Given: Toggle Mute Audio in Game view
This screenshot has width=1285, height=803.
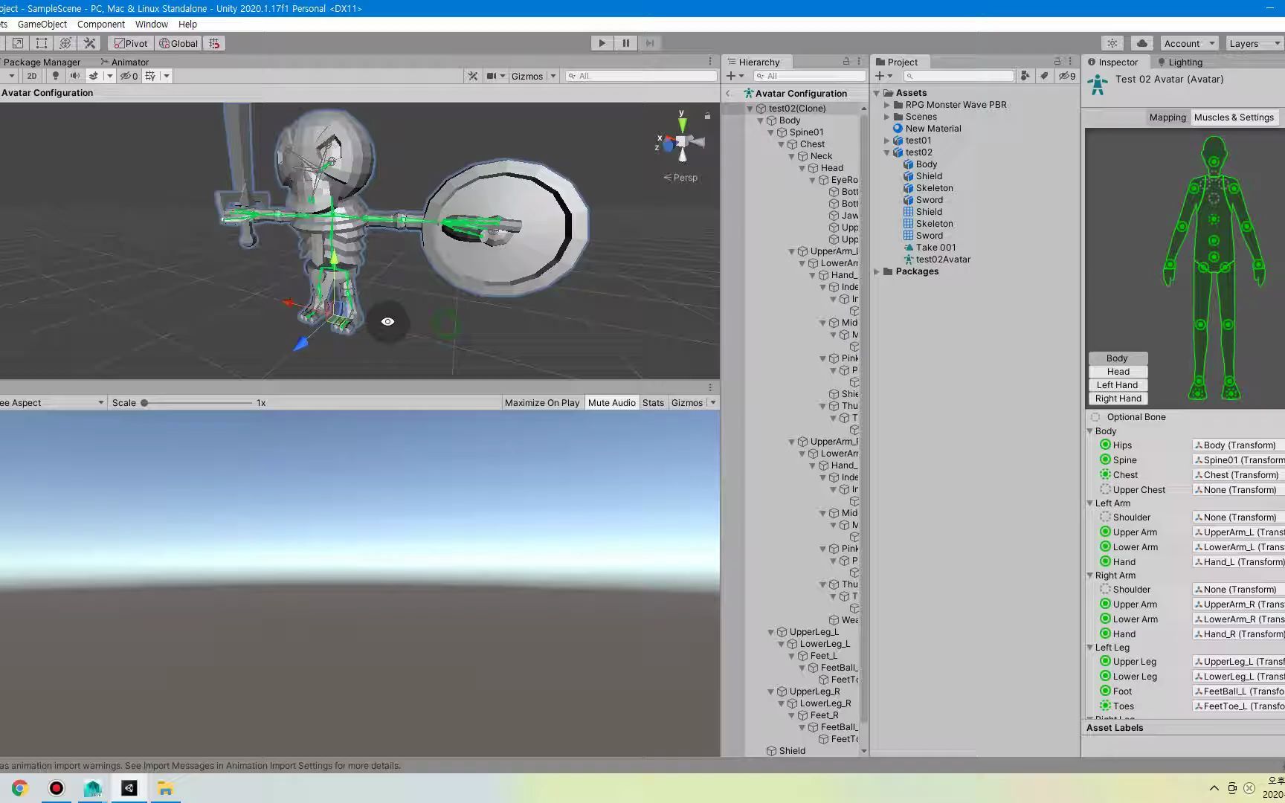Looking at the screenshot, I should (x=611, y=402).
